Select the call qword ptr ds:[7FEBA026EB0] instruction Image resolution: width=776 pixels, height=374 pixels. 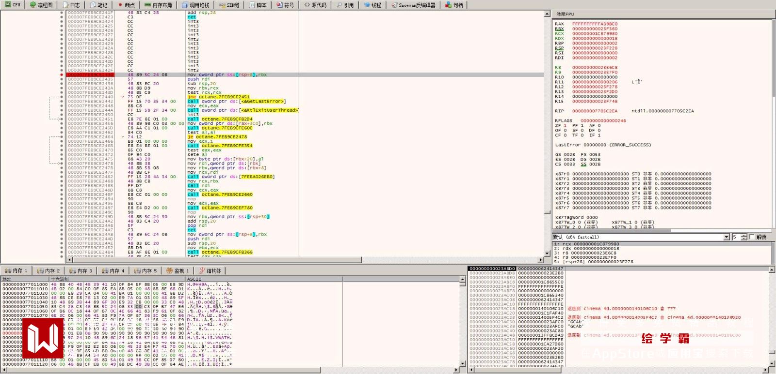(x=231, y=177)
